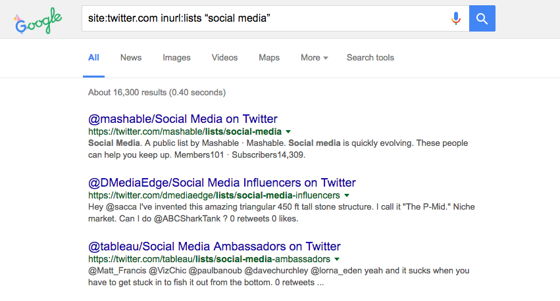Expand arrow beside tableau lists URL
560x301 pixels.
click(x=337, y=260)
